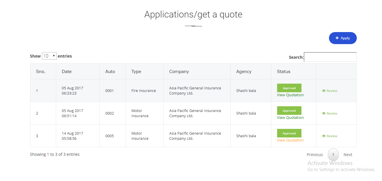Open the Show entries count dropdown
Viewport: 382px width, 181px height.
(x=49, y=56)
